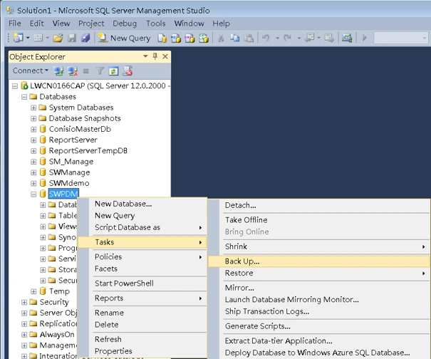Screen dimensions: 431x359
Task: Expand the Temp database node
Action: tap(33, 291)
